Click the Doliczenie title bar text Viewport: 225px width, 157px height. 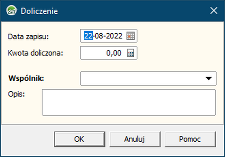[39, 11]
